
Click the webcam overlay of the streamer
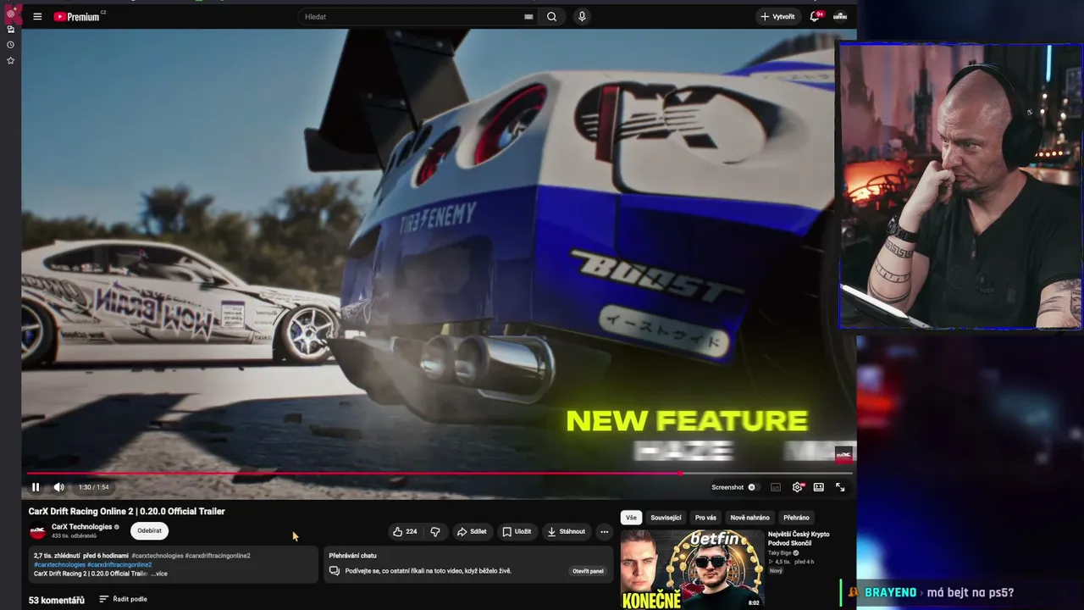(960, 186)
